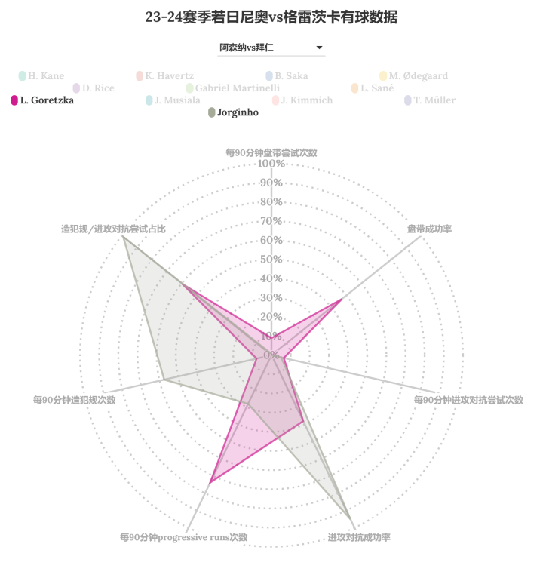The width and height of the screenshot is (543, 587).
Task: Click the 每90分钟盘带尝试次数 axis label
Action: coord(271,152)
